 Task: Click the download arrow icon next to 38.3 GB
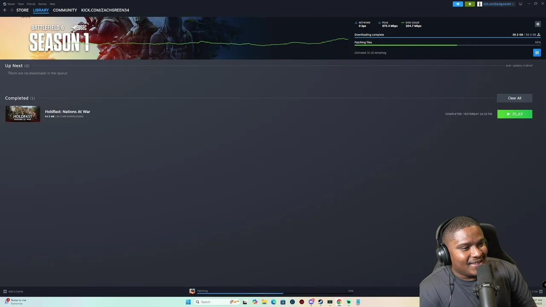point(538,35)
